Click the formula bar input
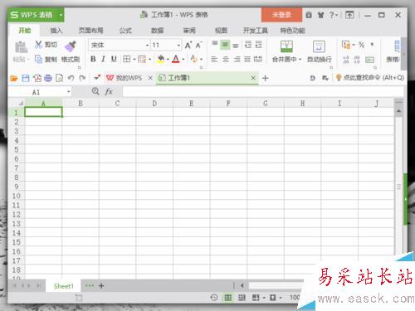415x311 pixels. click(x=263, y=92)
